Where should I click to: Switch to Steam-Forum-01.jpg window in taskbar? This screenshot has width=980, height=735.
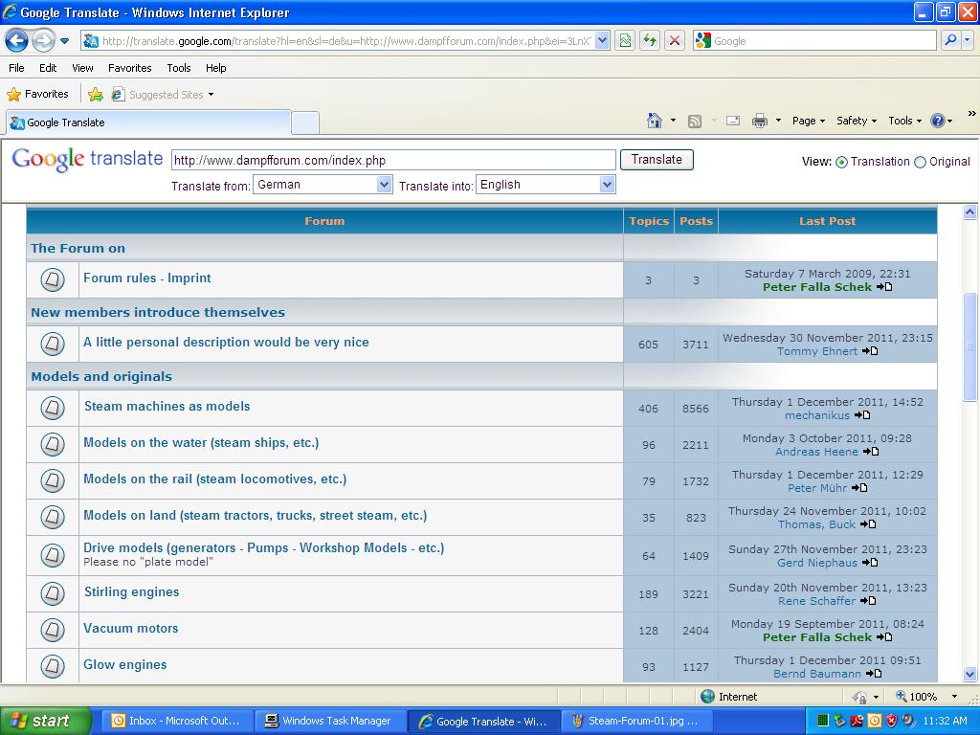635,721
